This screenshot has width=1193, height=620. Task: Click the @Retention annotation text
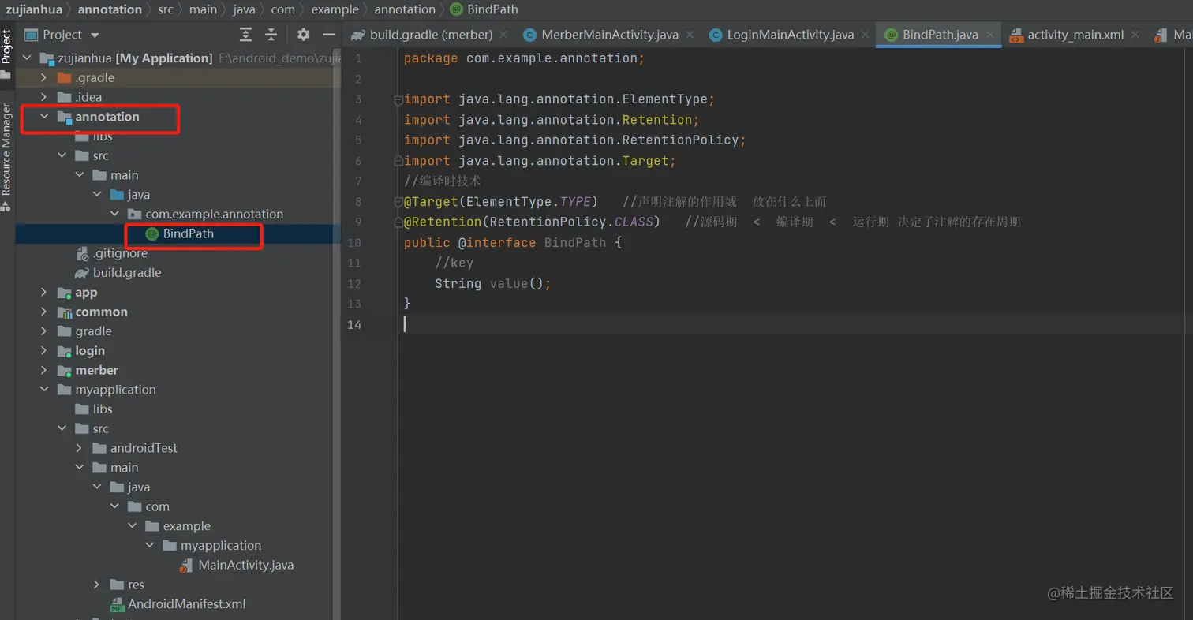pos(443,222)
